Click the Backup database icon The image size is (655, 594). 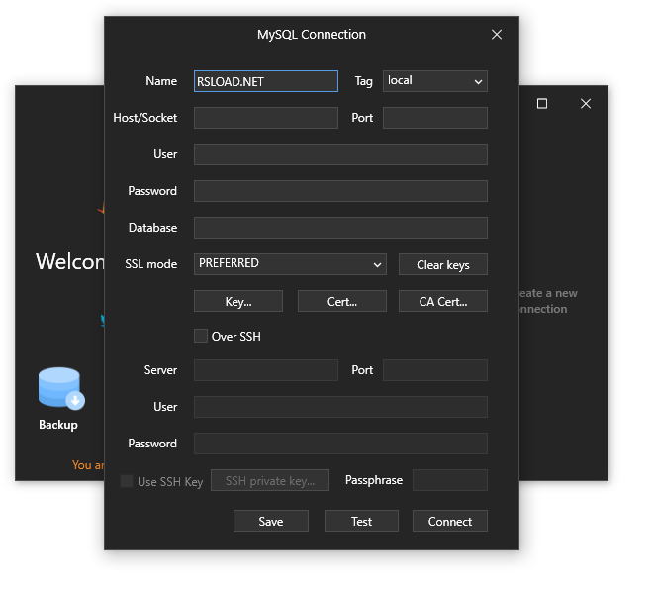point(61,388)
